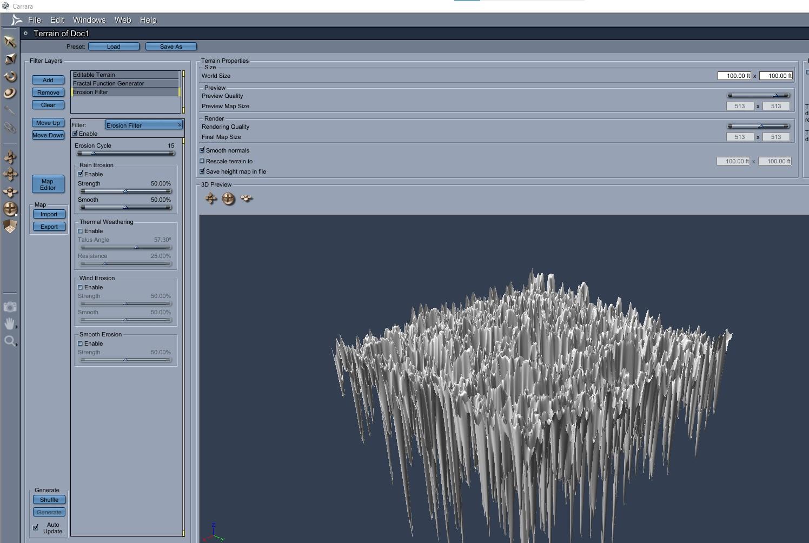Check Rescale terrain to option
The height and width of the screenshot is (543, 809).
point(202,161)
